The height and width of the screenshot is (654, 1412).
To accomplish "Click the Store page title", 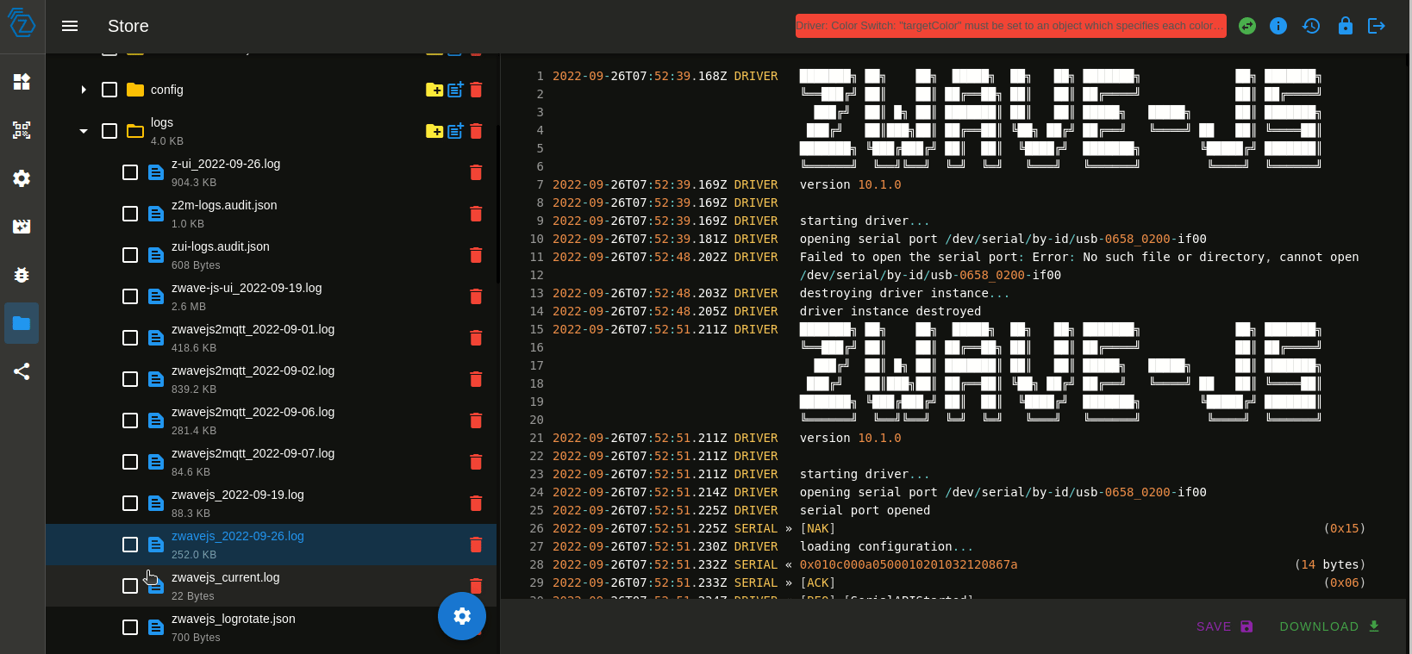I will point(128,26).
